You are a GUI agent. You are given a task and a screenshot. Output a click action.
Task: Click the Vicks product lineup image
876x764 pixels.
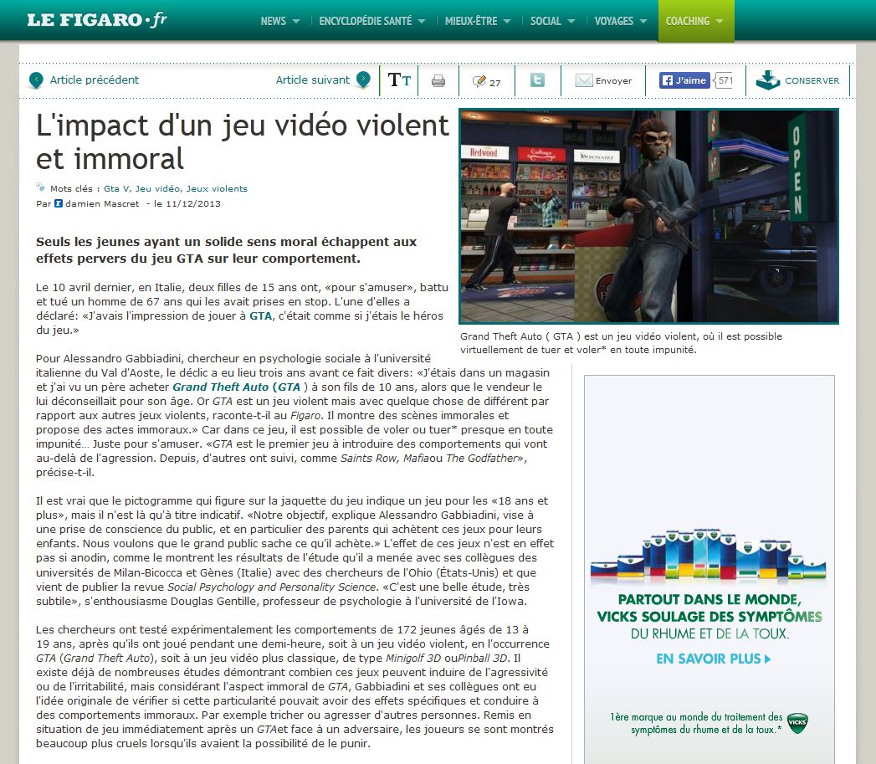[709, 556]
